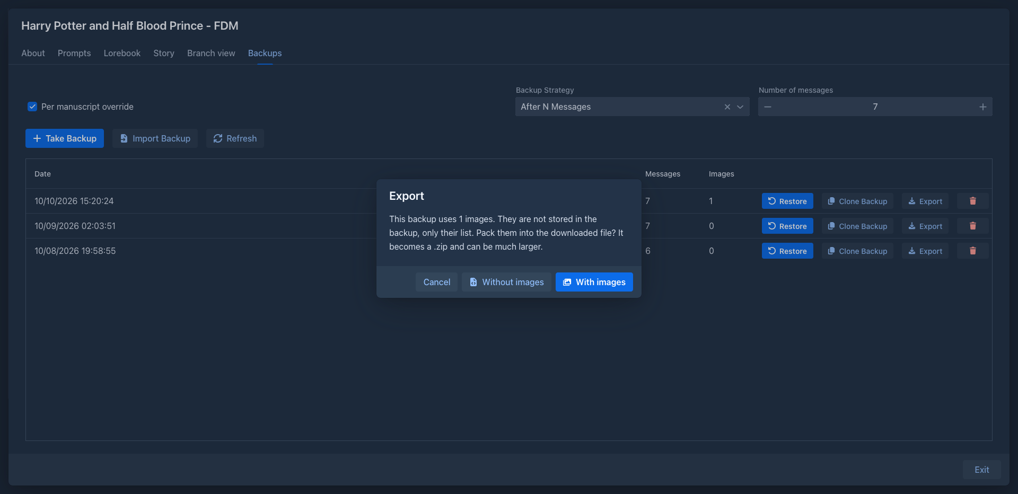The width and height of the screenshot is (1018, 494).
Task: Cancel the Export dialog
Action: point(436,282)
